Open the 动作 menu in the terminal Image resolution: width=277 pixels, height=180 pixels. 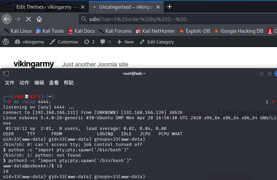coord(24,82)
